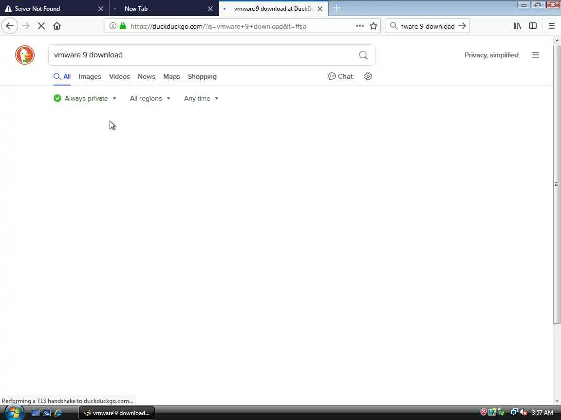Open the Switch between windows quick launch icon
This screenshot has height=420, width=561.
(47, 413)
